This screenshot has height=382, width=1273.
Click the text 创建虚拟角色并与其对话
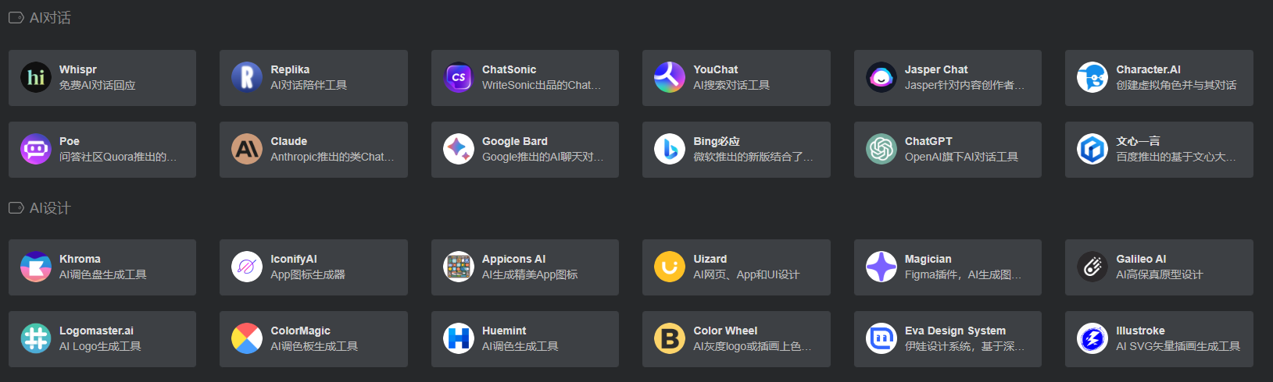coord(1176,85)
